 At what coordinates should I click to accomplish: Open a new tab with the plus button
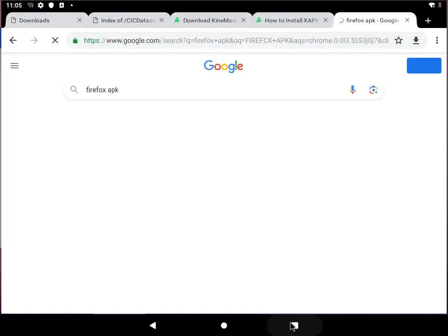pos(428,21)
